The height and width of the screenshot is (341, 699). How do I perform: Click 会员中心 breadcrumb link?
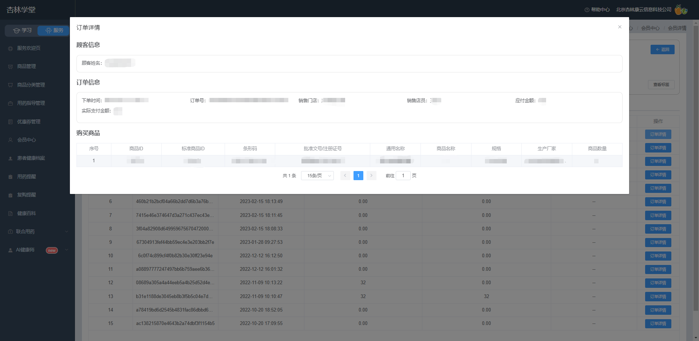(650, 28)
